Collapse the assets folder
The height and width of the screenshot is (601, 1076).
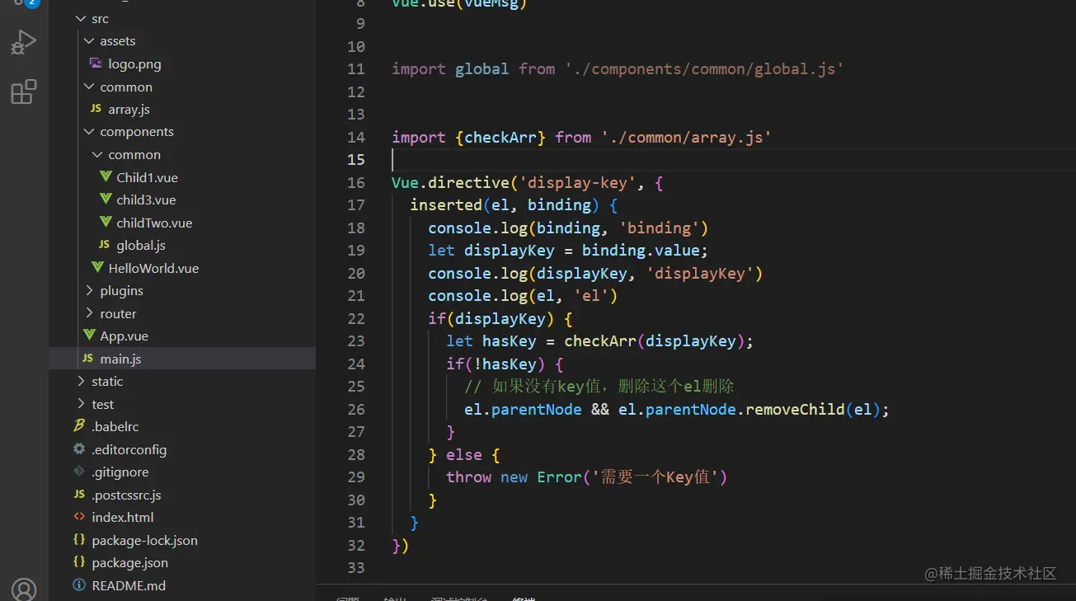89,40
